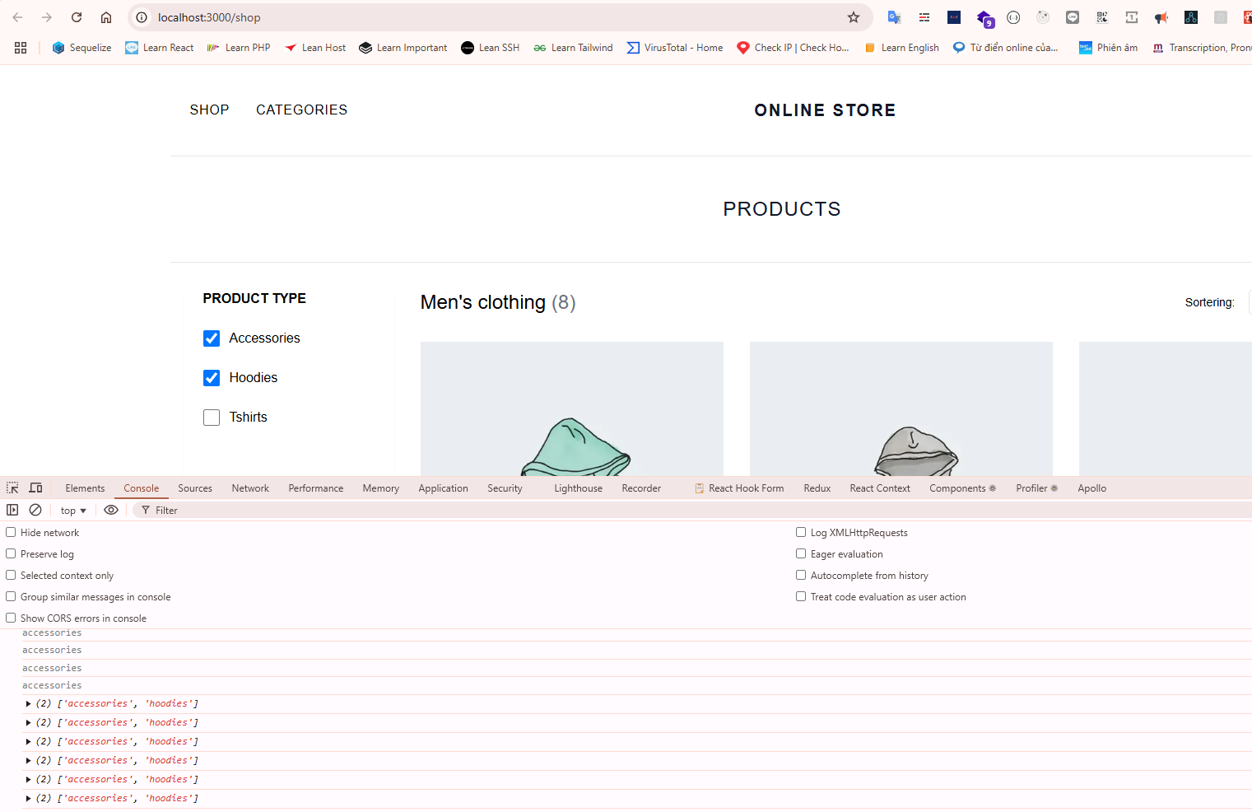Image resolution: width=1252 pixels, height=812 pixels.
Task: Open the browser apps grid icon
Action: 21,48
